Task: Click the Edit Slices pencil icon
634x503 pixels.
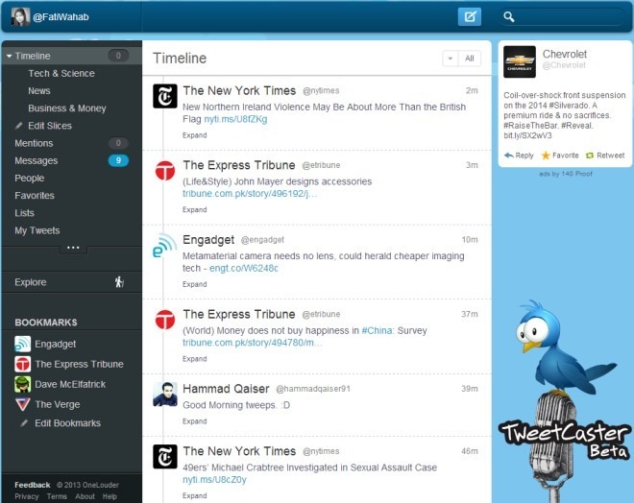Action: click(18, 126)
